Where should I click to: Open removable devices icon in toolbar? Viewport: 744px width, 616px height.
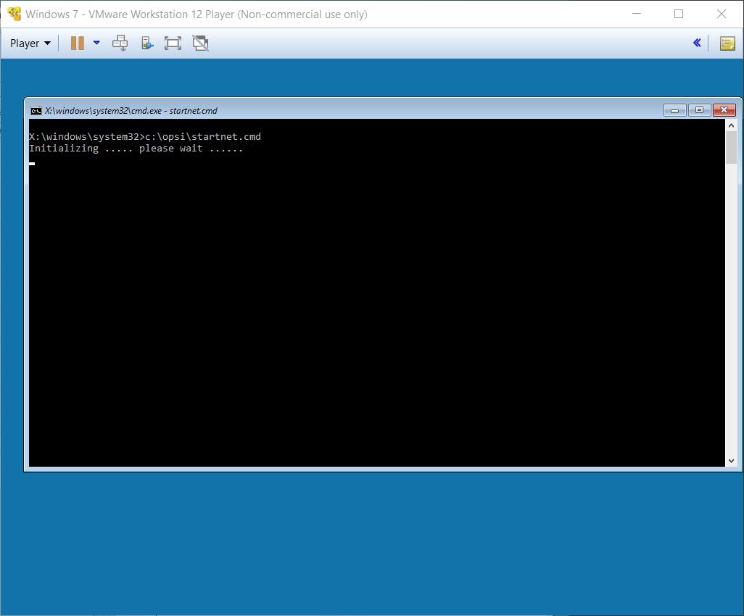[x=147, y=43]
